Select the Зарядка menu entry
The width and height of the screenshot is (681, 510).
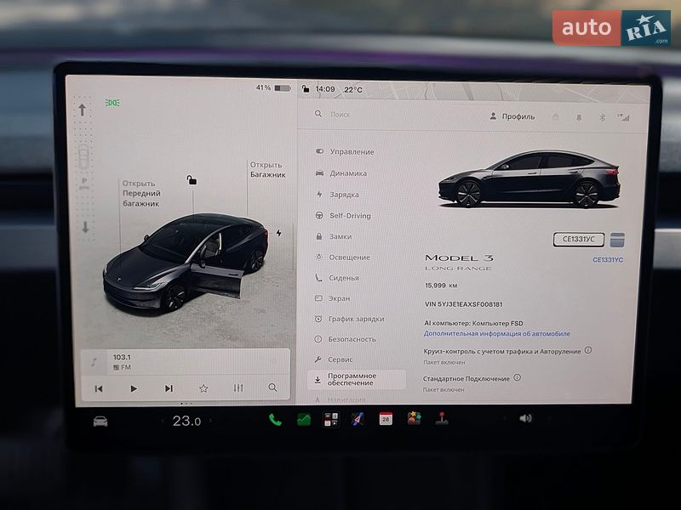click(337, 195)
